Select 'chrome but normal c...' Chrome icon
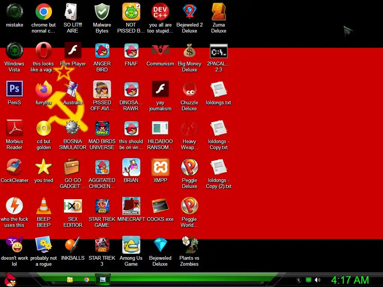The image size is (383, 287). (x=43, y=12)
